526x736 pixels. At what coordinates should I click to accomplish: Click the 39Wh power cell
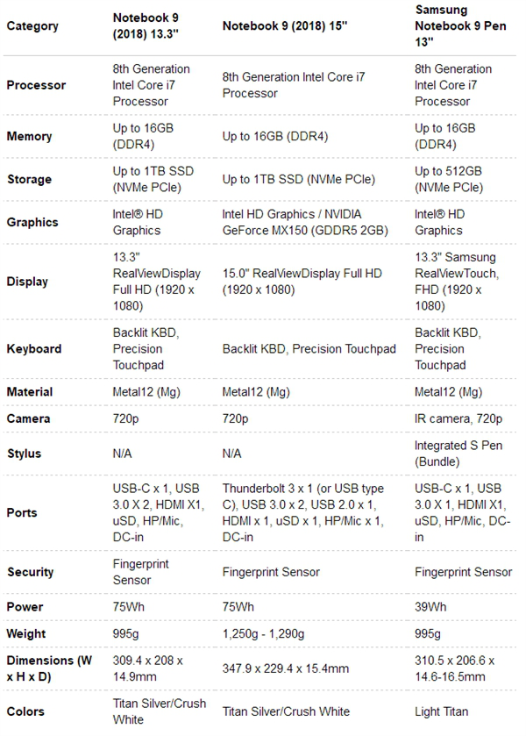click(x=430, y=606)
